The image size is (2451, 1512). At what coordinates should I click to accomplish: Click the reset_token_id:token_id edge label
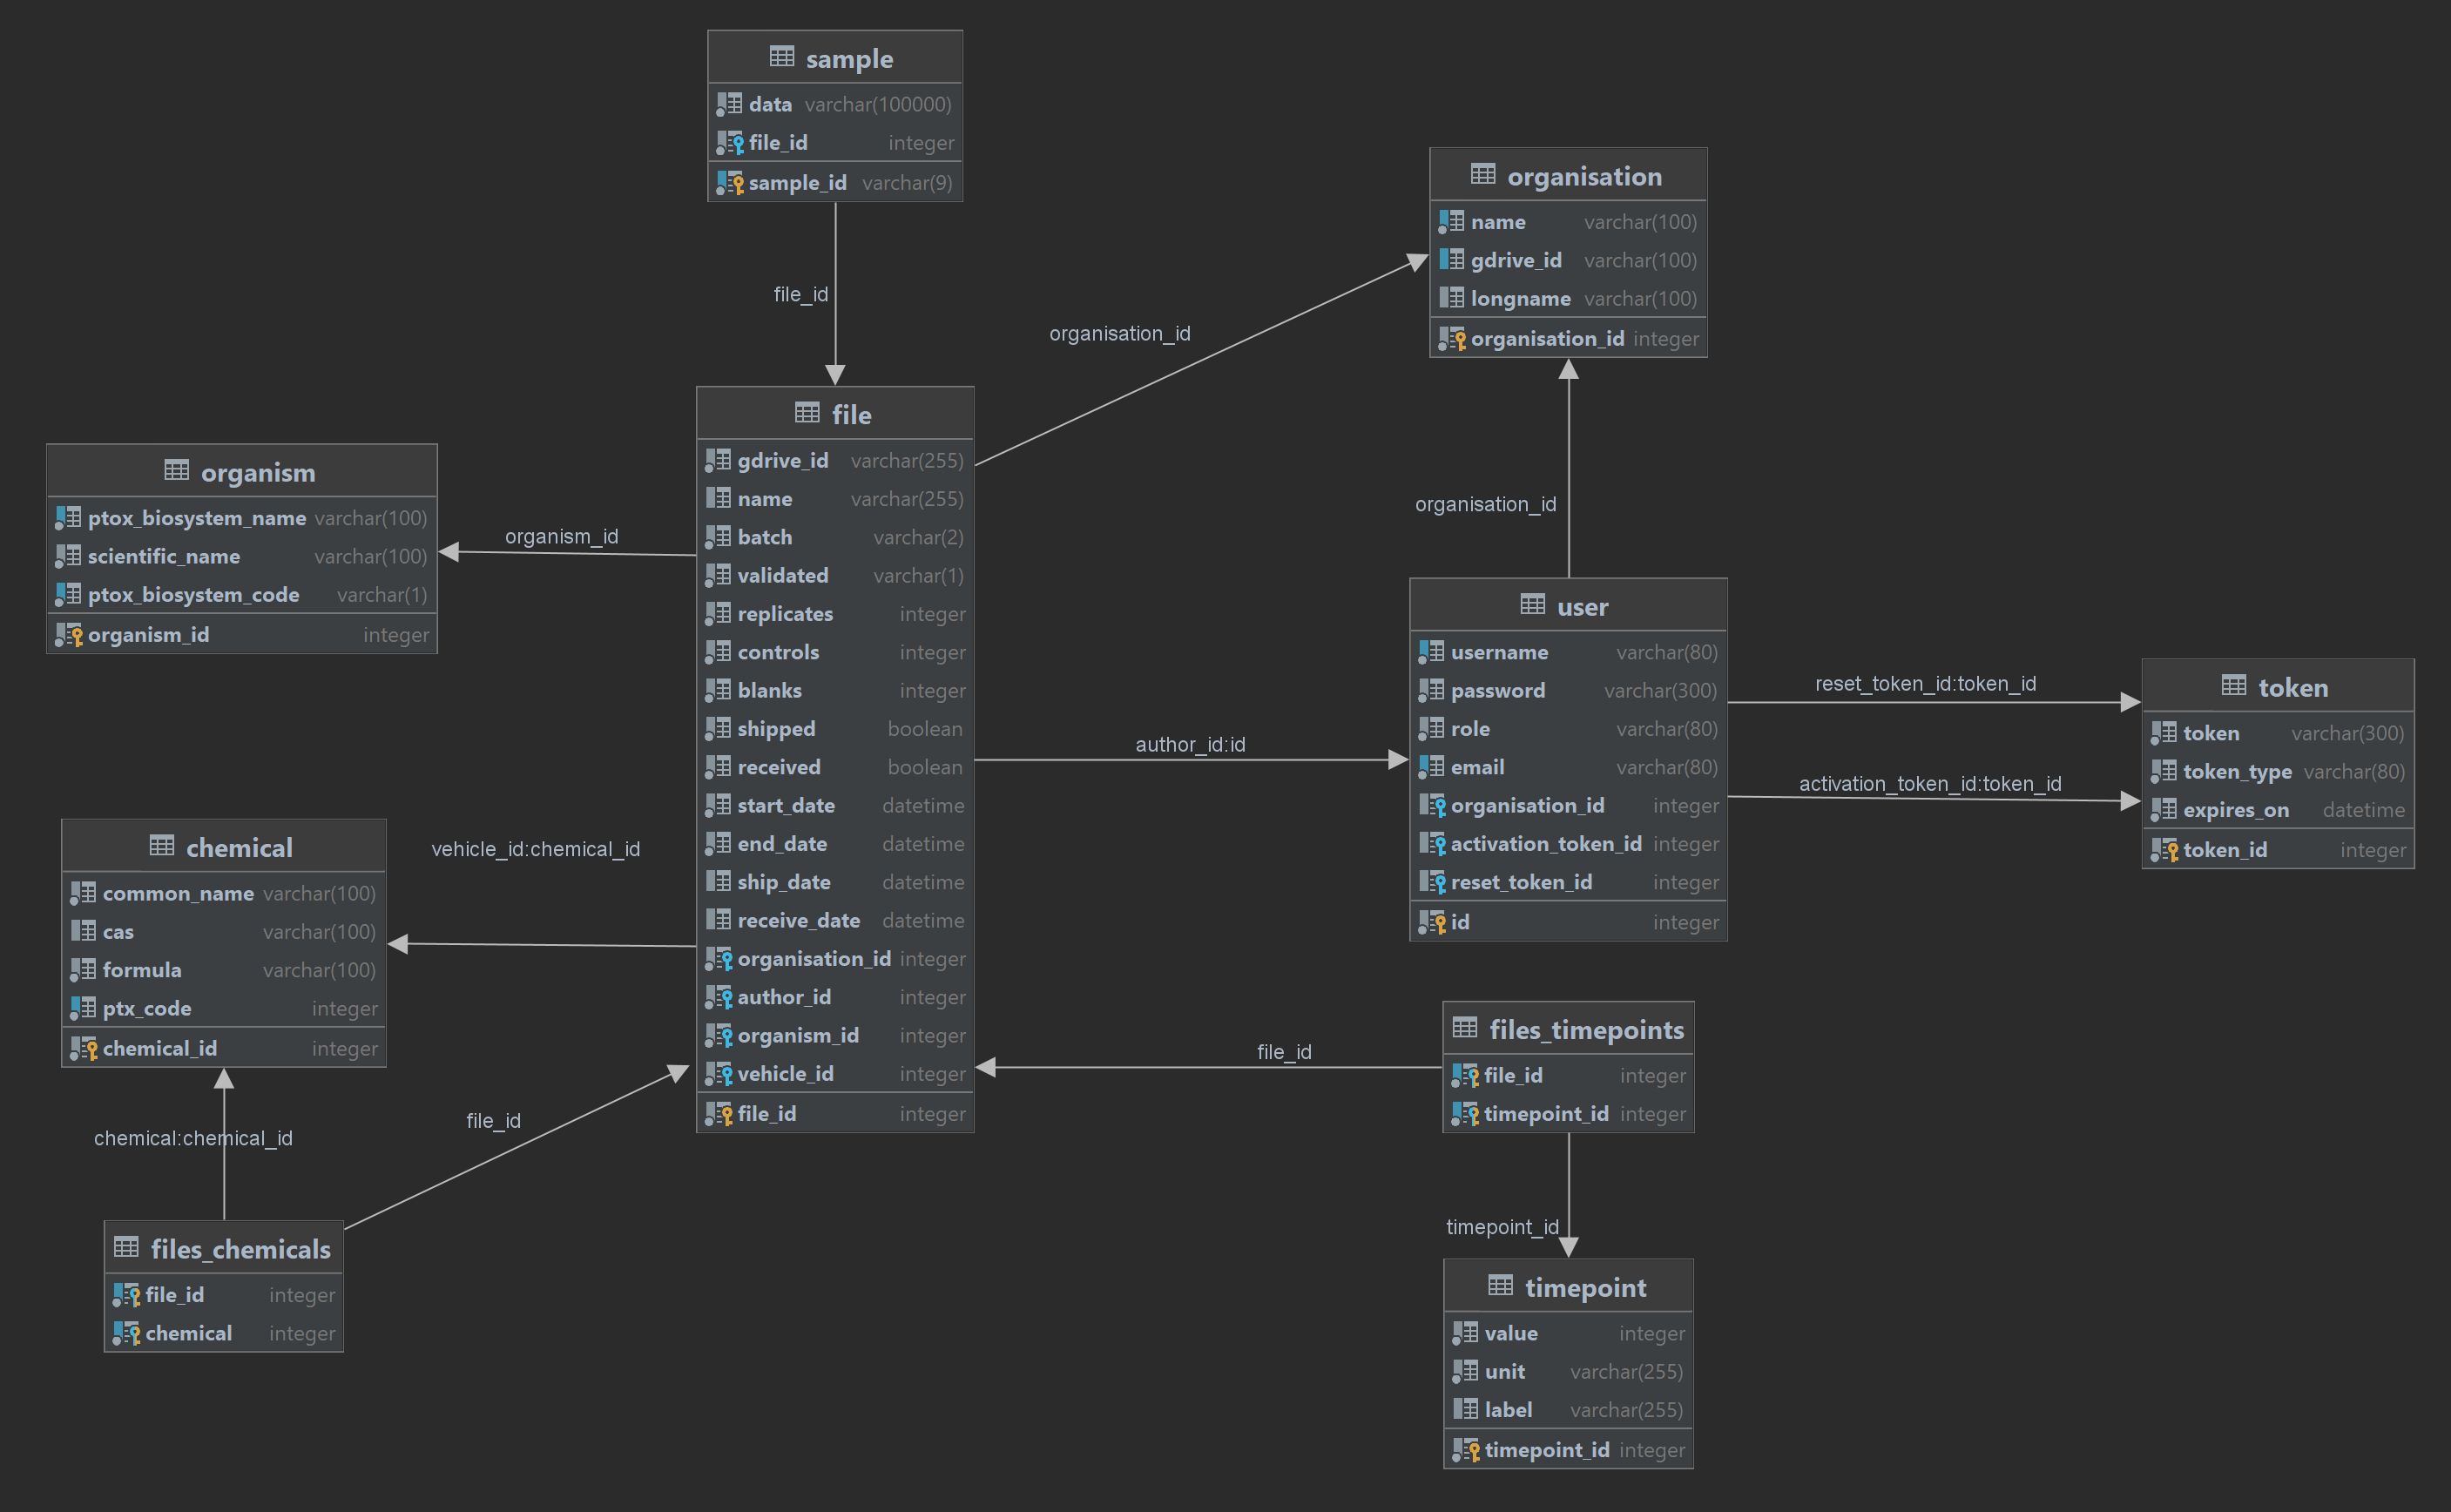click(1924, 684)
